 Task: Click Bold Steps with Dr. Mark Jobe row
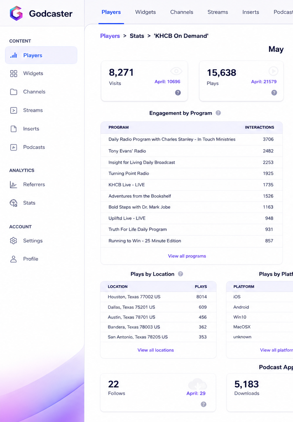pyautogui.click(x=191, y=207)
